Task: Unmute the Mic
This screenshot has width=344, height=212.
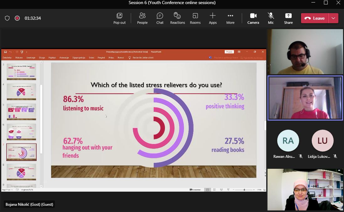Action: pyautogui.click(x=271, y=18)
